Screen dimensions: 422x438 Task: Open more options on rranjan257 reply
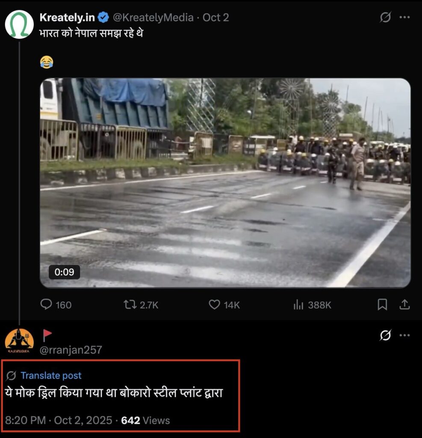tap(404, 336)
